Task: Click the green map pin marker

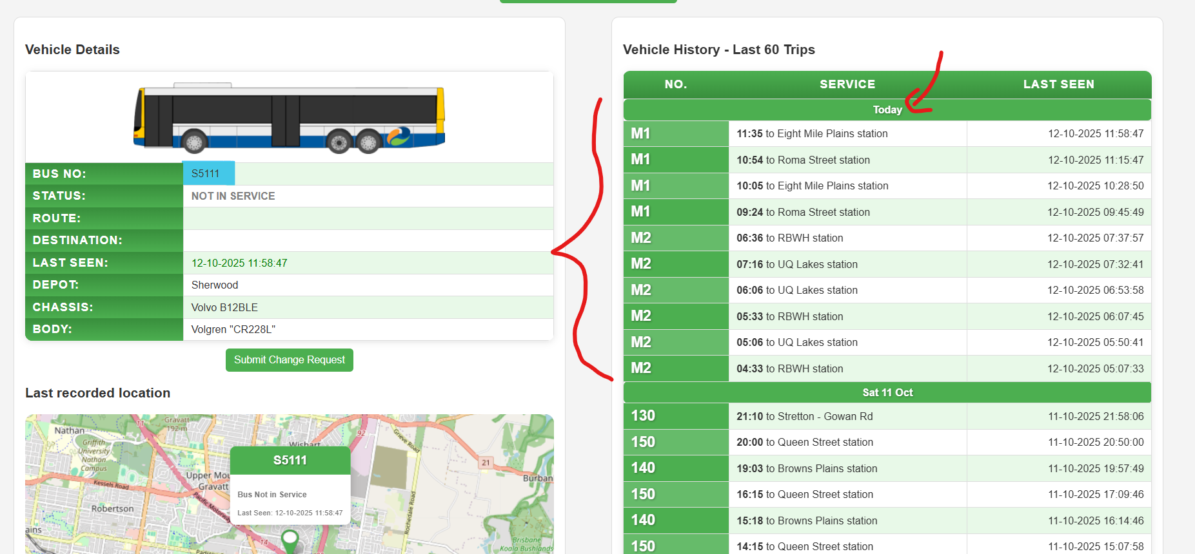Action: [290, 540]
